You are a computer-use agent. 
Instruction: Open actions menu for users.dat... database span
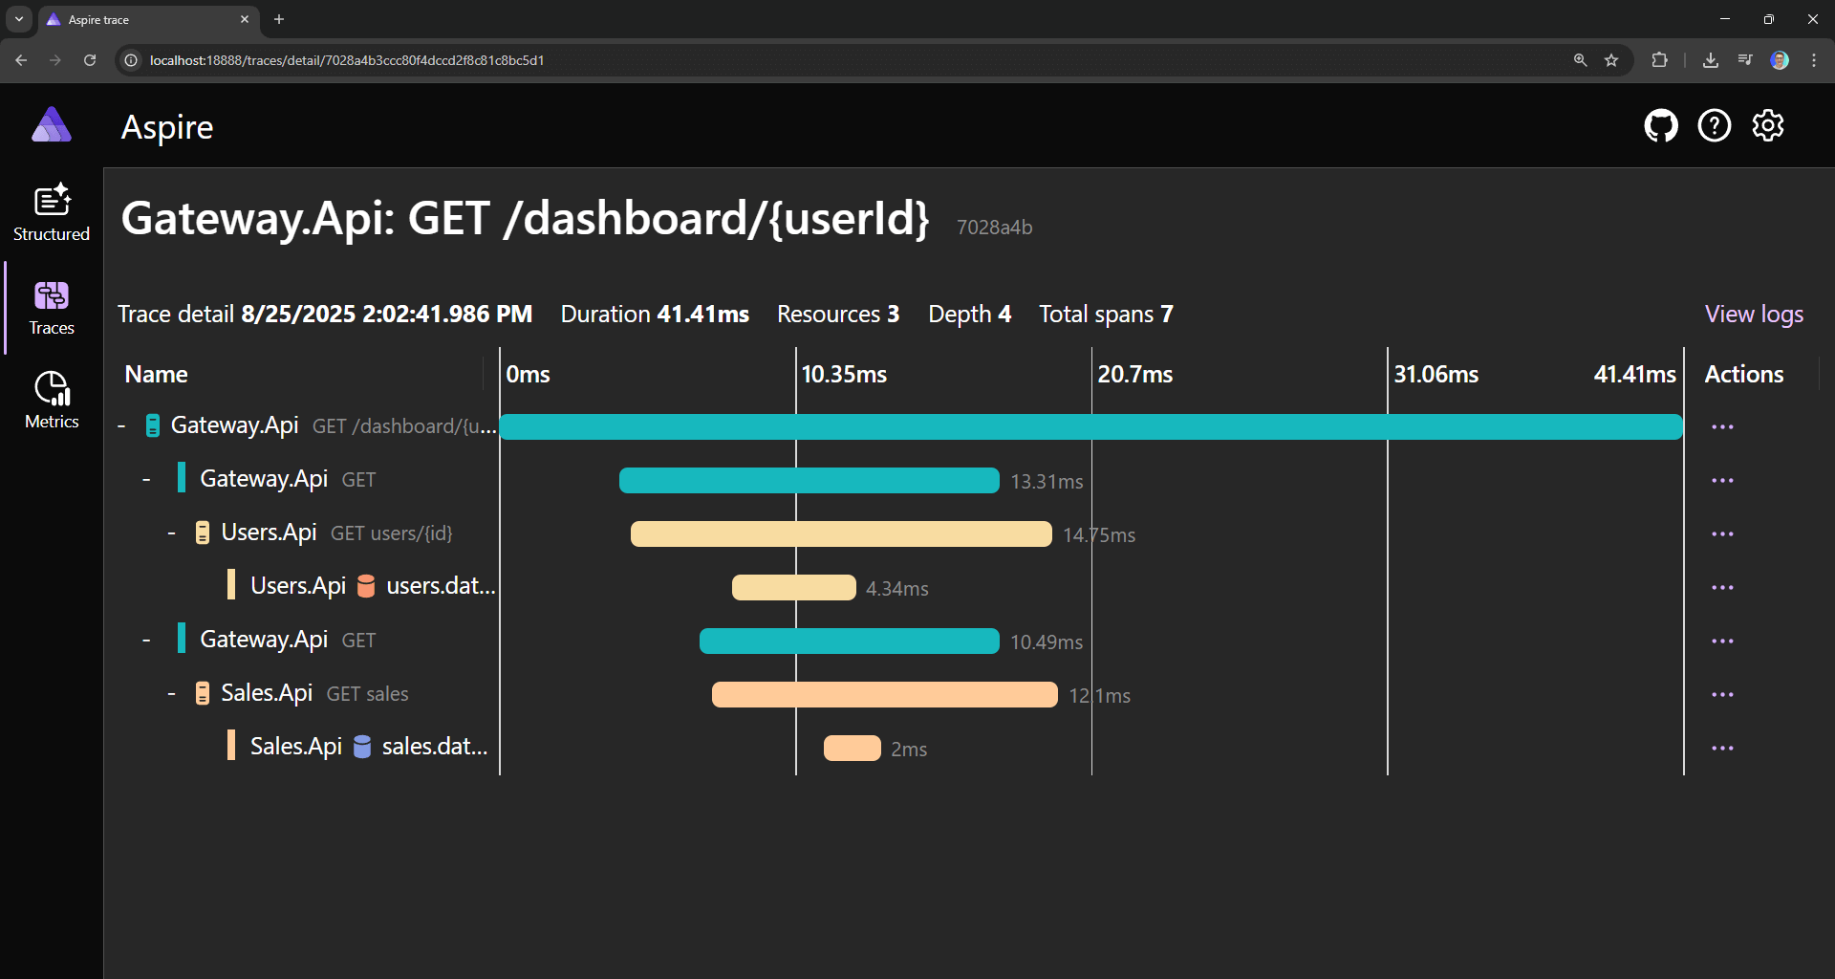1722,588
